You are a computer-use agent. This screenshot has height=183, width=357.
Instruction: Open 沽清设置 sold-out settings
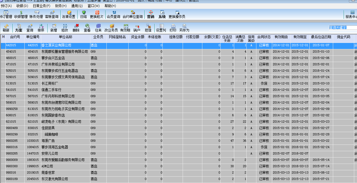(69, 14)
